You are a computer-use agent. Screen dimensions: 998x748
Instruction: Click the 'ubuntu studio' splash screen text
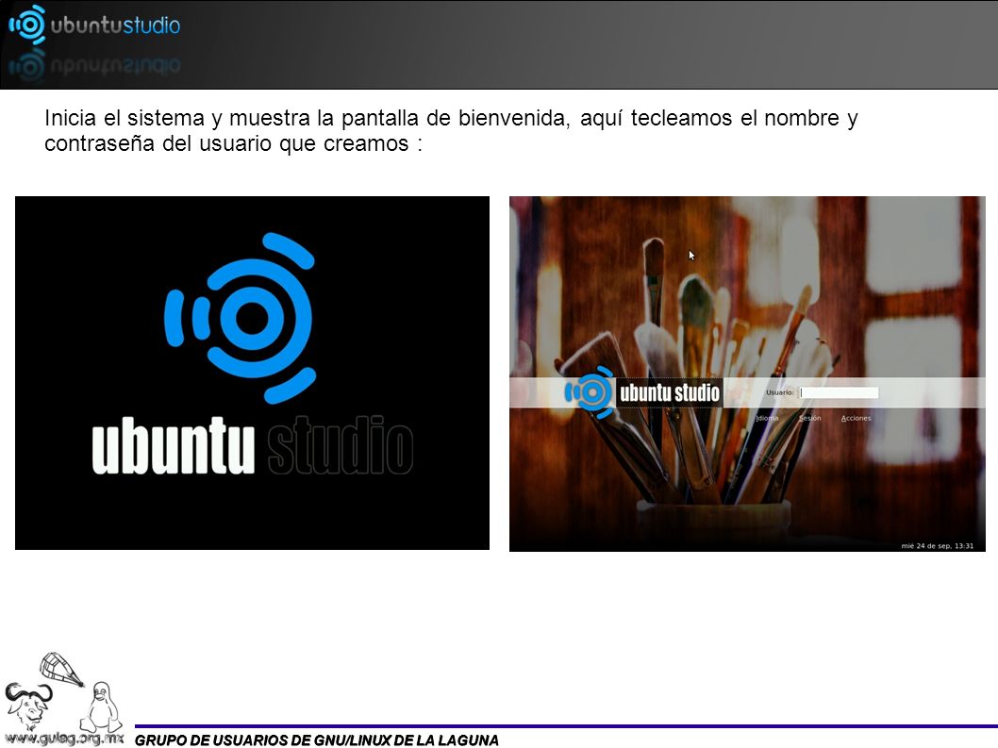[253, 446]
